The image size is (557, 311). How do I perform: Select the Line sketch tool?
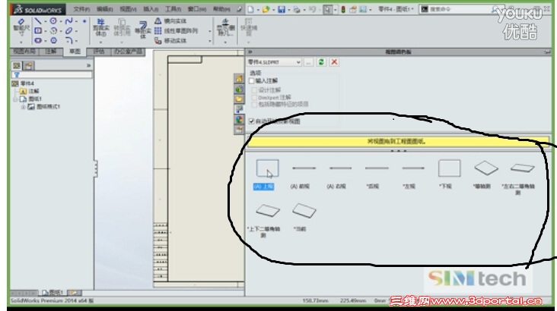37,21
